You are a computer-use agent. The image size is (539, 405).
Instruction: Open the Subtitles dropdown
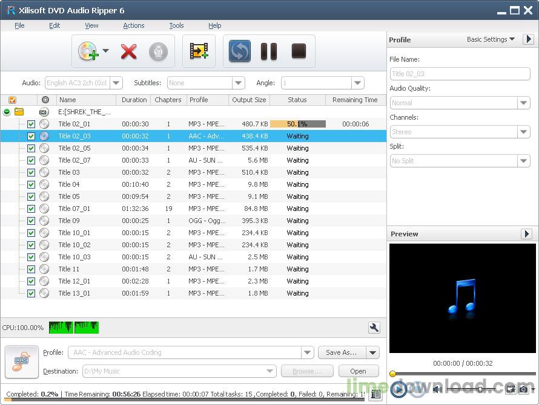click(238, 83)
